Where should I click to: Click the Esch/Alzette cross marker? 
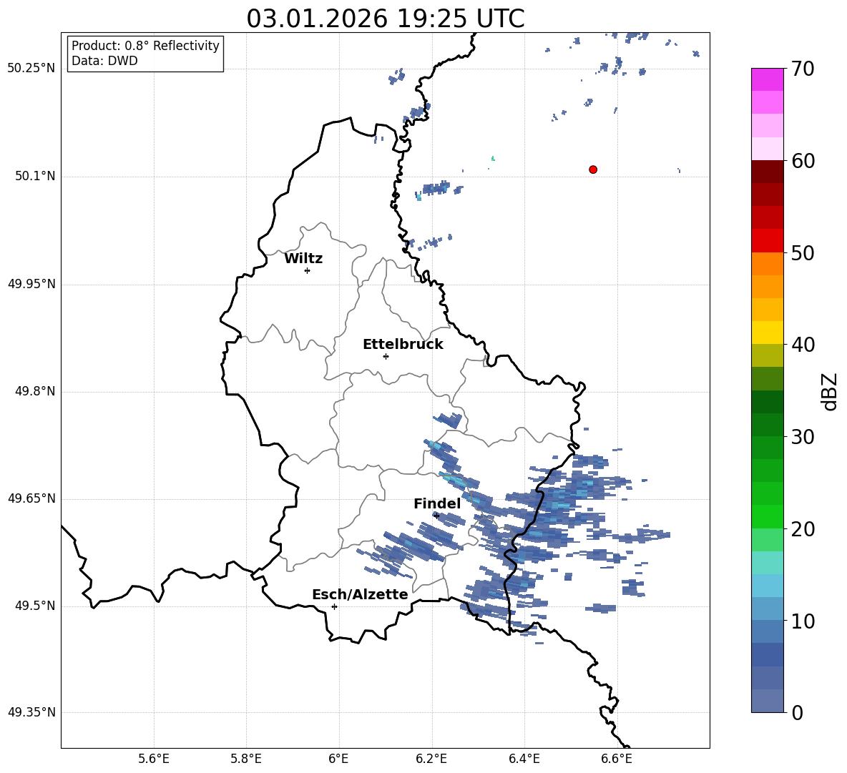tap(334, 606)
